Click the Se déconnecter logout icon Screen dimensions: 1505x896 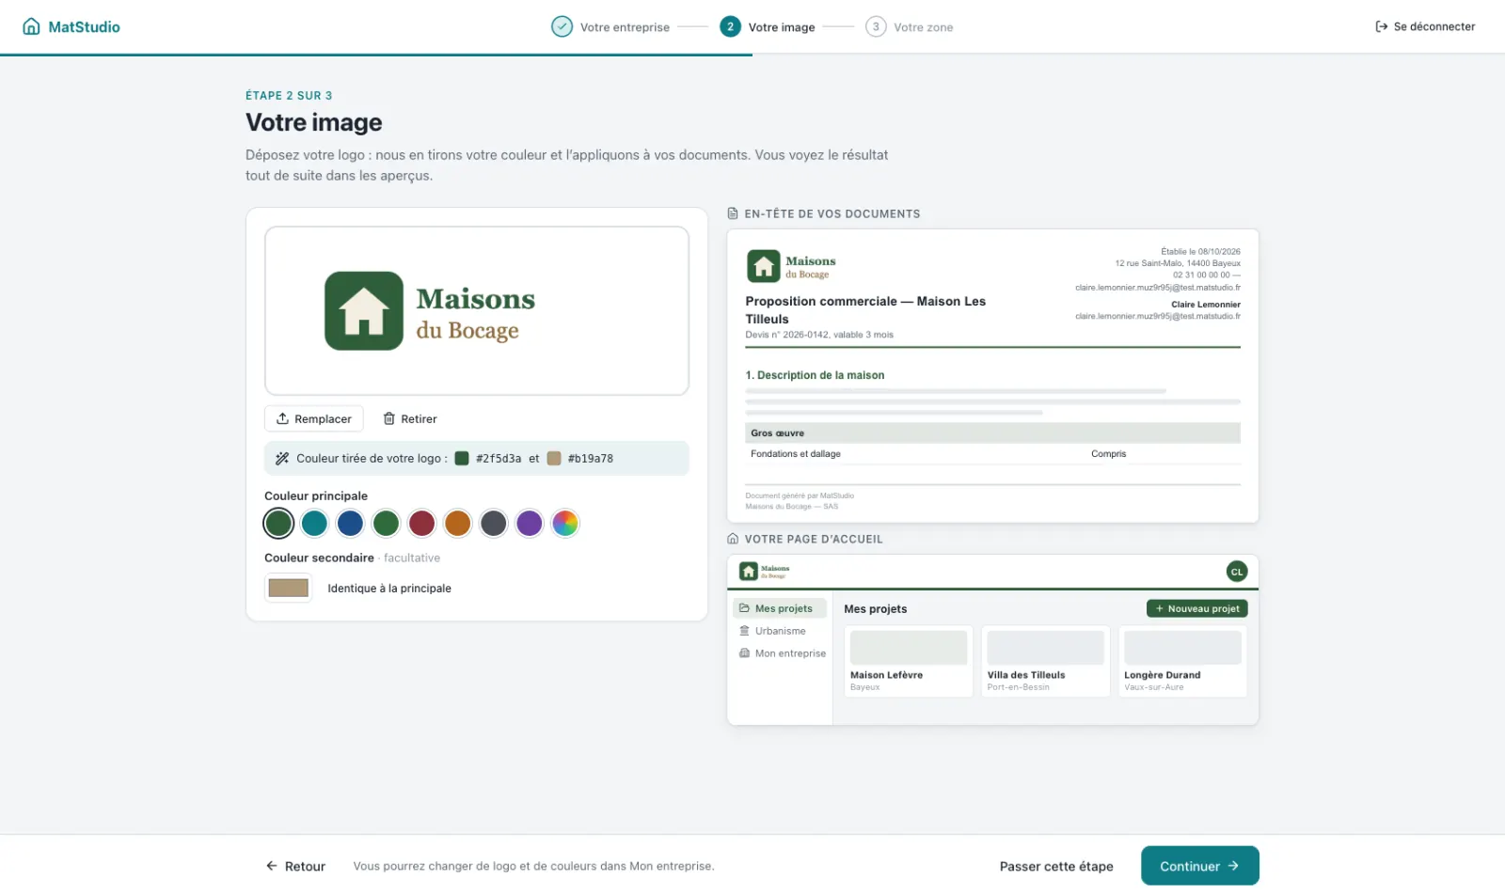[x=1381, y=26]
